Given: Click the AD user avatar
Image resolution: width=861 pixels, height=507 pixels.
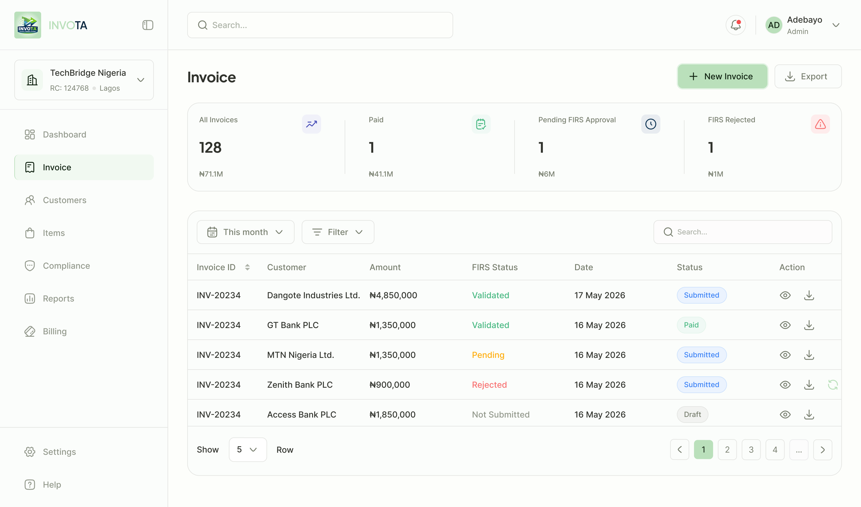Looking at the screenshot, I should [774, 25].
